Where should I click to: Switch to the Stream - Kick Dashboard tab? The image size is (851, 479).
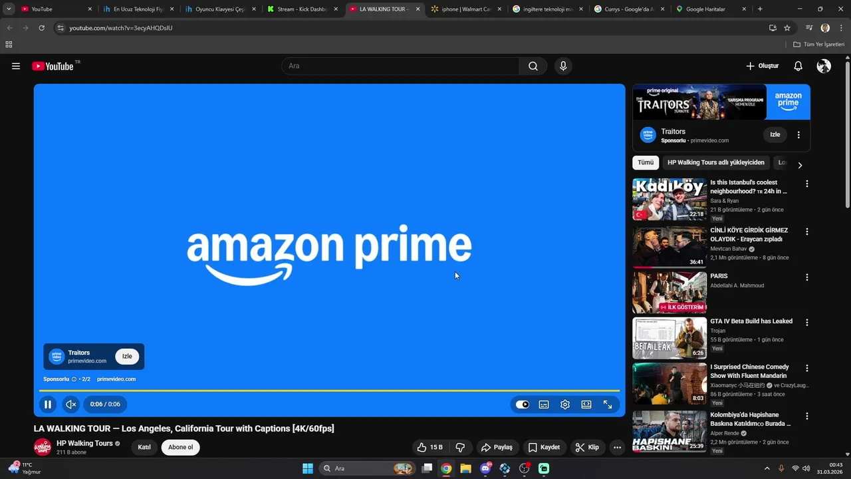[303, 9]
